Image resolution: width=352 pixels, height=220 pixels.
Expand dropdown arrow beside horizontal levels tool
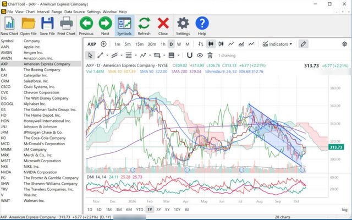136,56
